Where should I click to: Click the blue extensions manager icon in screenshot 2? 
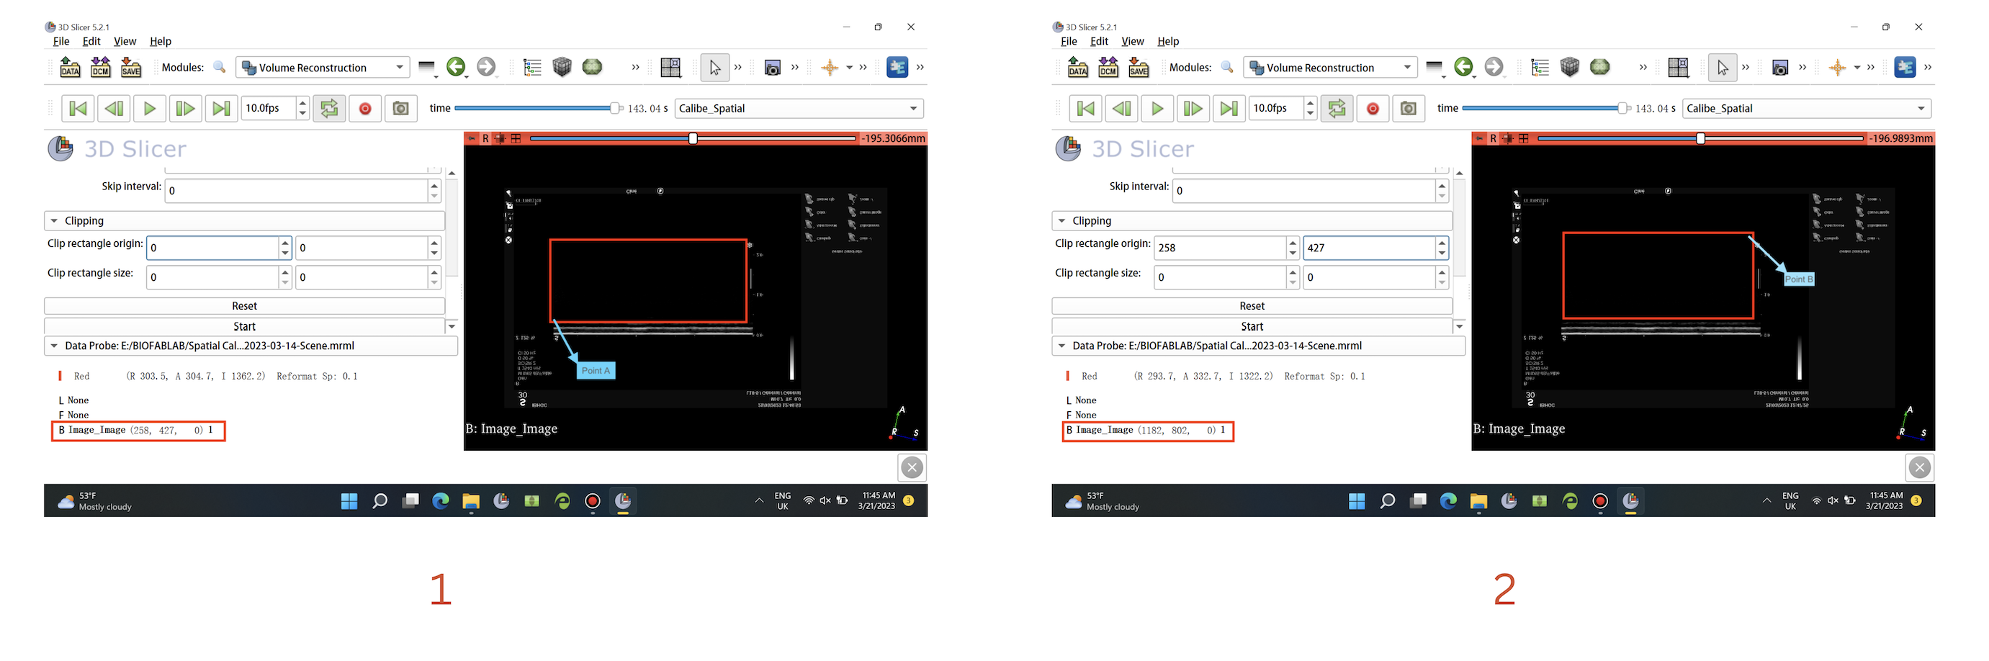click(x=1904, y=68)
